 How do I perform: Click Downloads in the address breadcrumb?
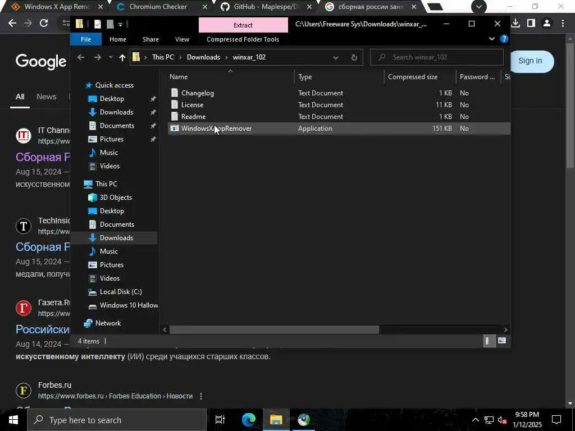tap(203, 57)
